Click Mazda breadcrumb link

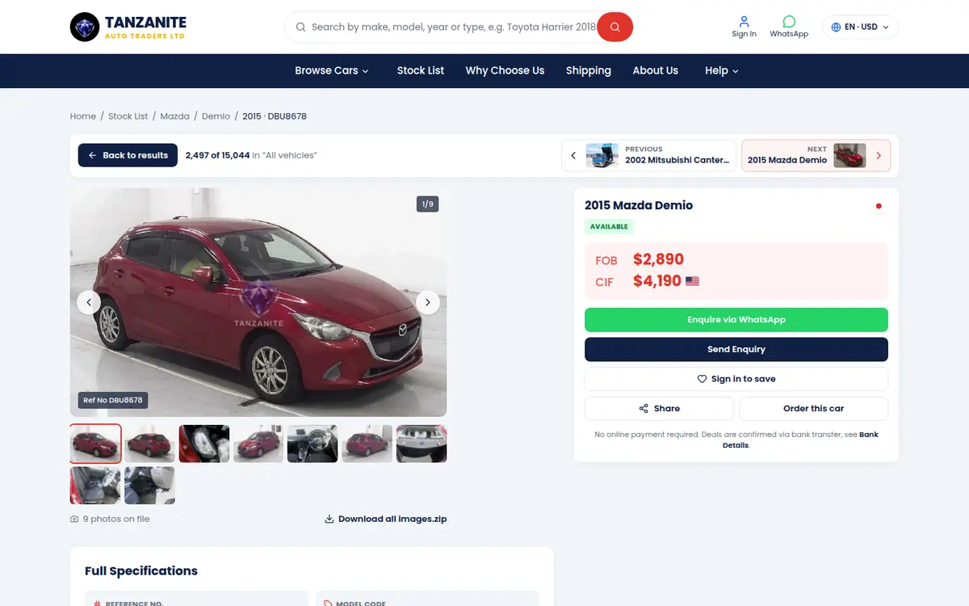pyautogui.click(x=174, y=116)
